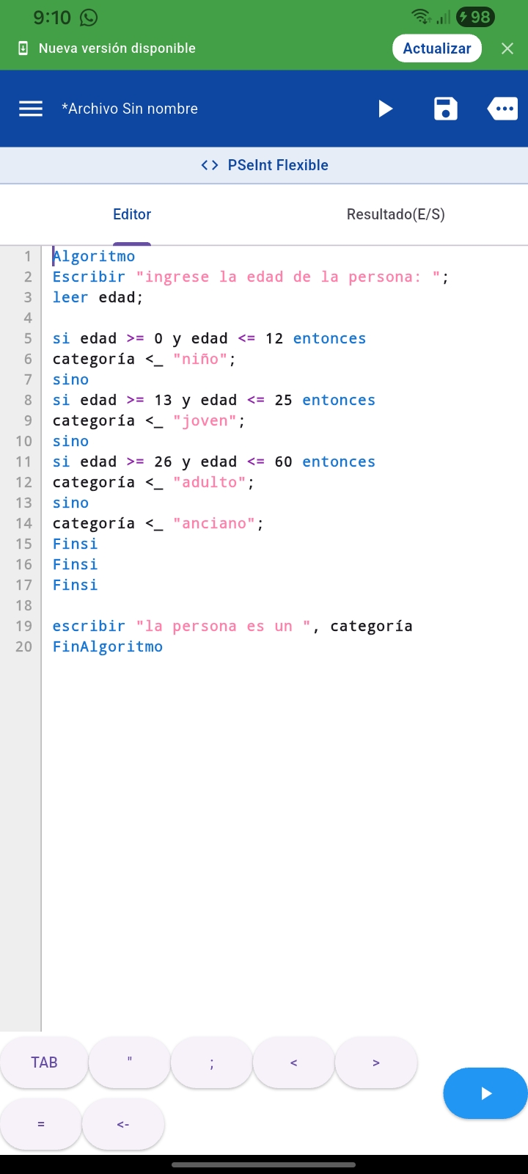Open the hamburger navigation menu
Screen dimensions: 528x1174
click(x=31, y=109)
